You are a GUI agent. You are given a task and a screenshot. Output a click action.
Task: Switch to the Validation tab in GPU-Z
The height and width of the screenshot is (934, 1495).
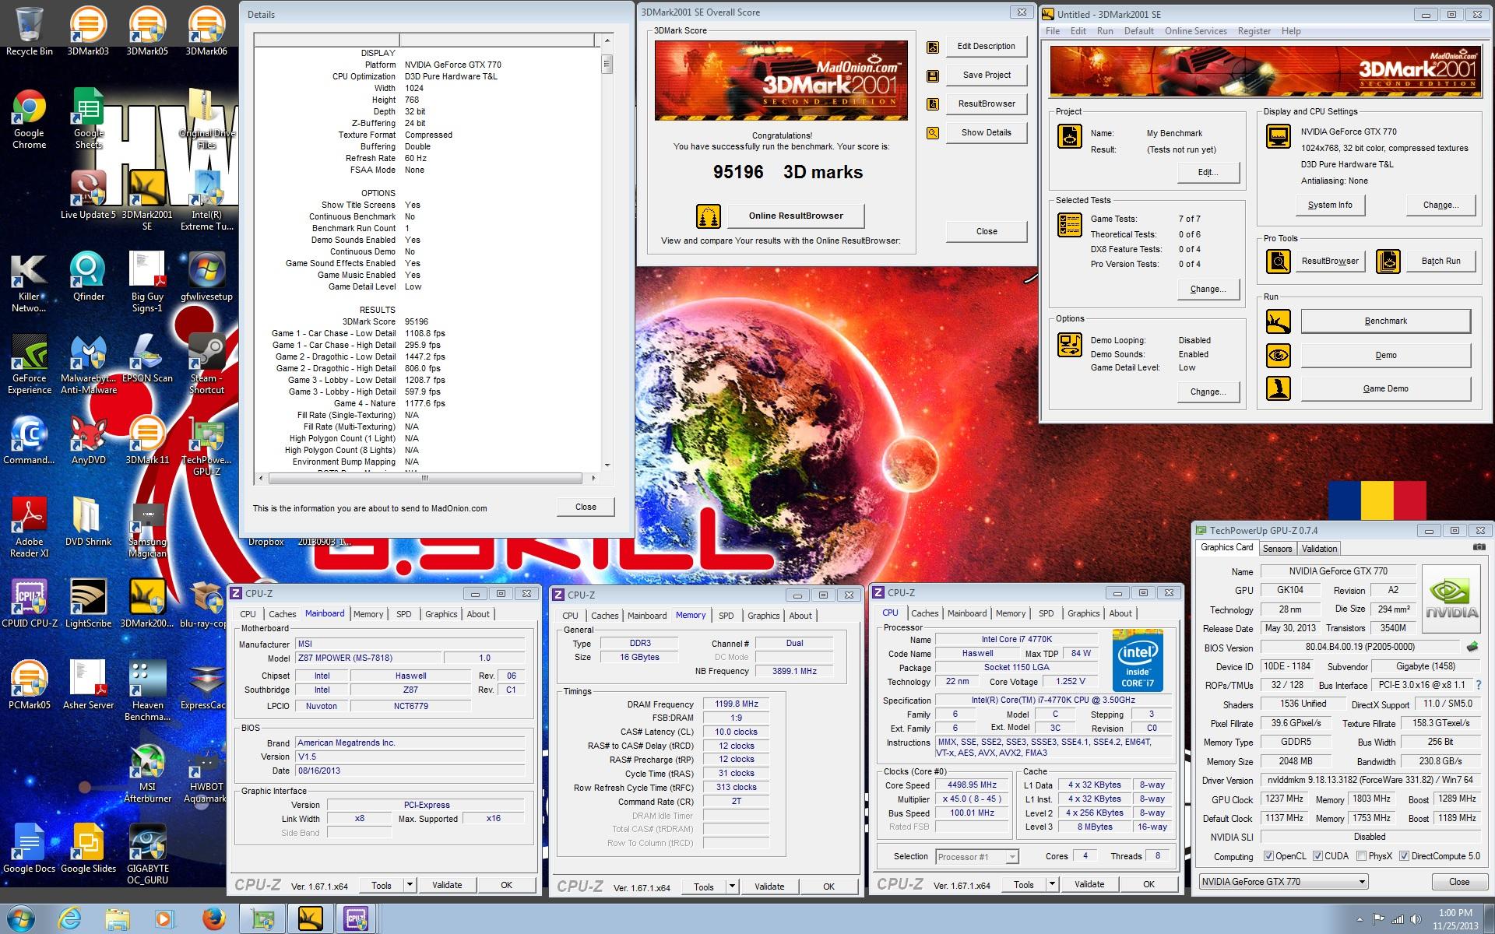[1319, 549]
